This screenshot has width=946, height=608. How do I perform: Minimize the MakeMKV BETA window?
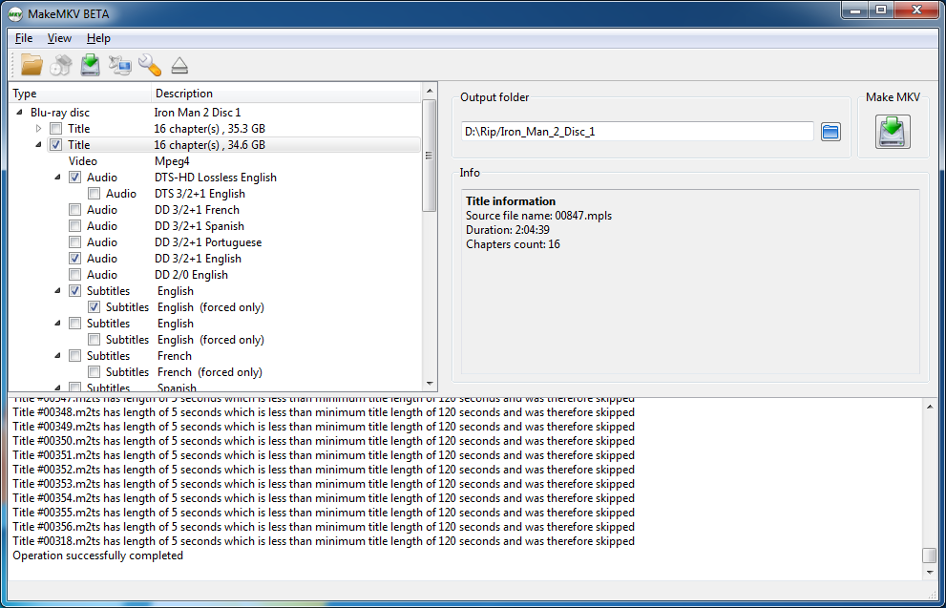coord(856,10)
